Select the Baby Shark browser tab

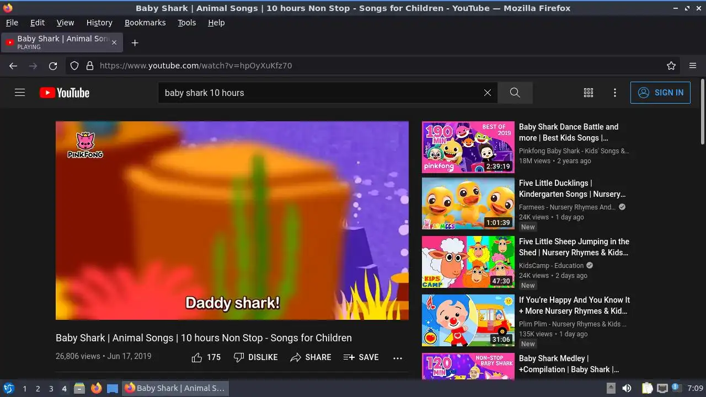click(x=62, y=42)
